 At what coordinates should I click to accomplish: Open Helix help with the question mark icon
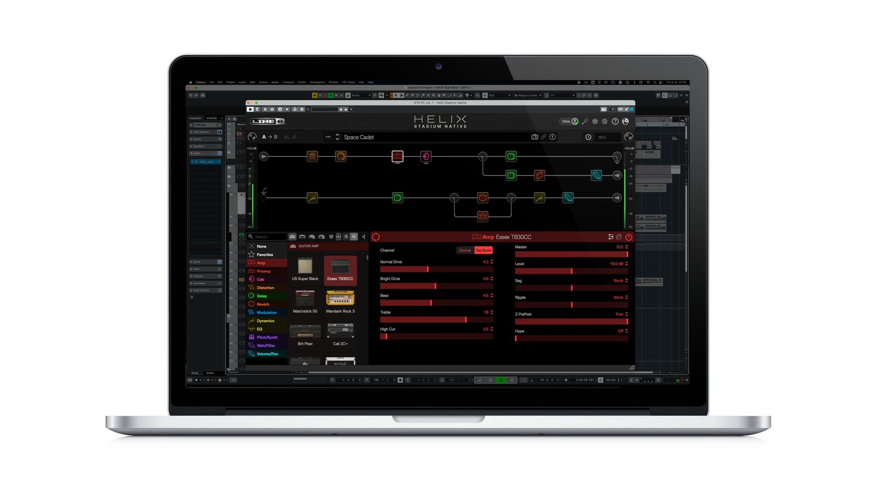[x=615, y=121]
